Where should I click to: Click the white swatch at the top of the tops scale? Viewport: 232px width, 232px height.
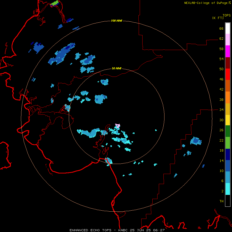click(228, 28)
